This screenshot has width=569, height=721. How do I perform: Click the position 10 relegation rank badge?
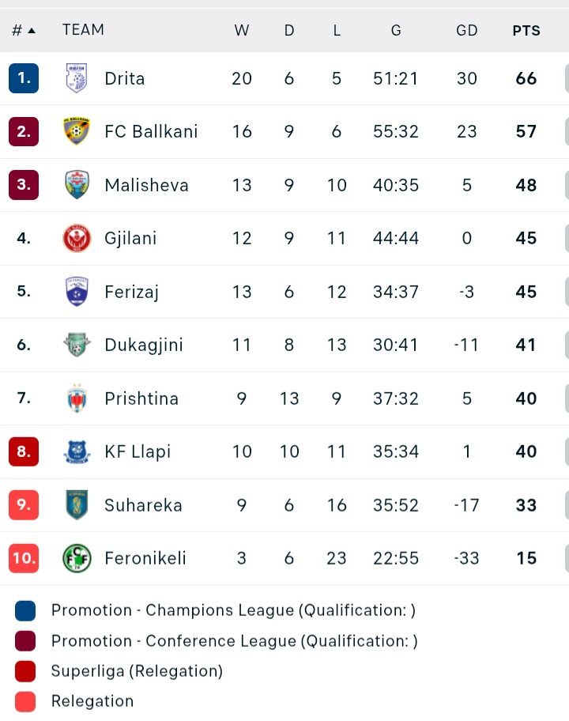(x=24, y=558)
